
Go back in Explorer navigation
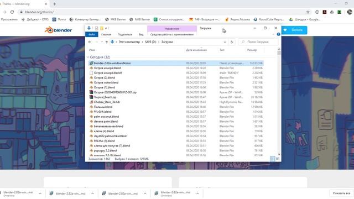[90, 42]
